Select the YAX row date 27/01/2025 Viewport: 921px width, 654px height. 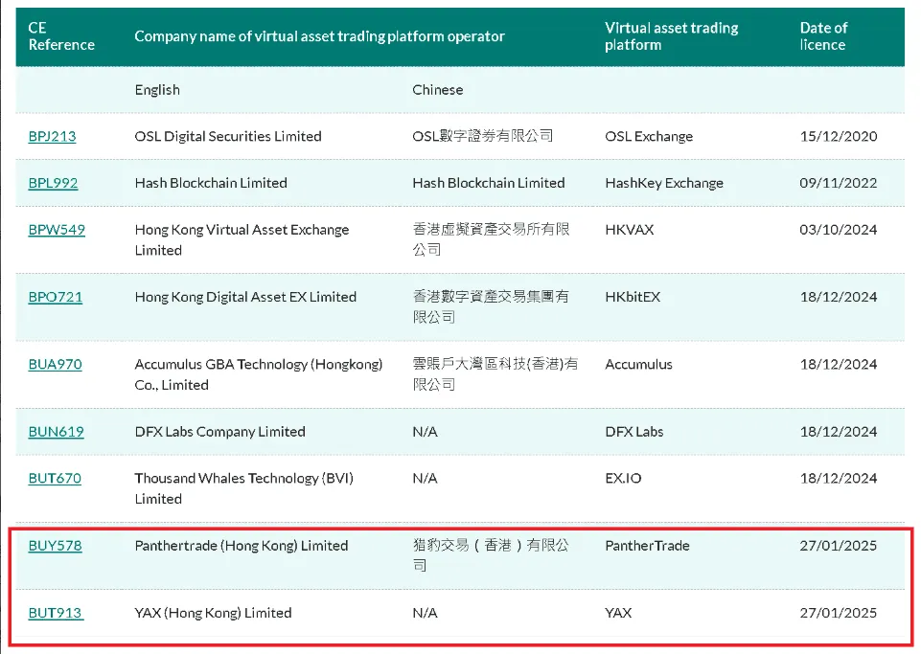[839, 613]
